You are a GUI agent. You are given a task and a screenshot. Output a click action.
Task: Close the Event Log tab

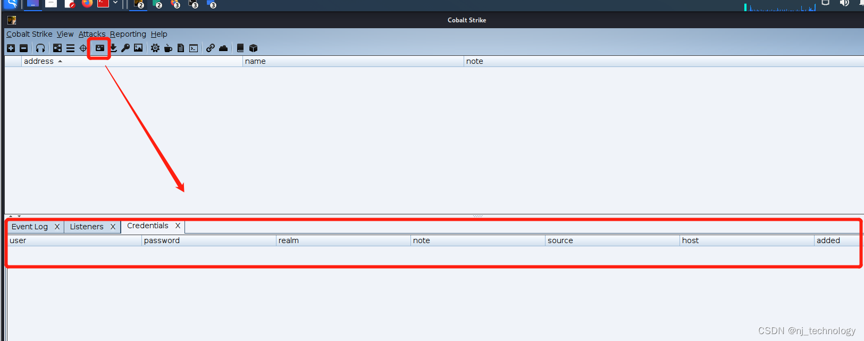57,227
